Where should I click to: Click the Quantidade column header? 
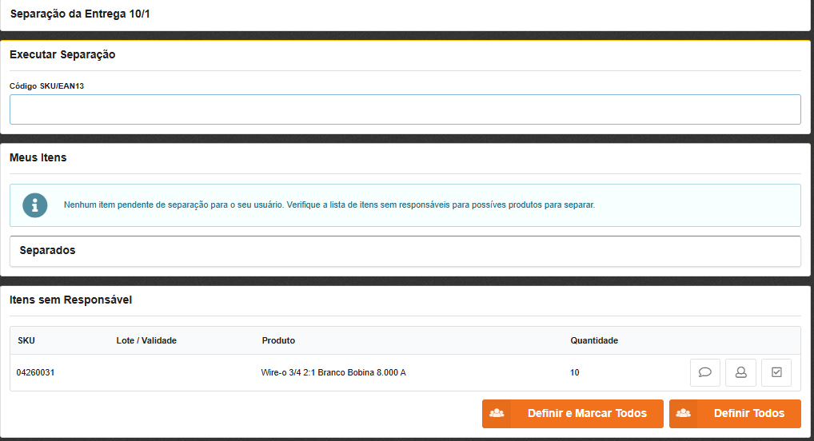coord(593,340)
